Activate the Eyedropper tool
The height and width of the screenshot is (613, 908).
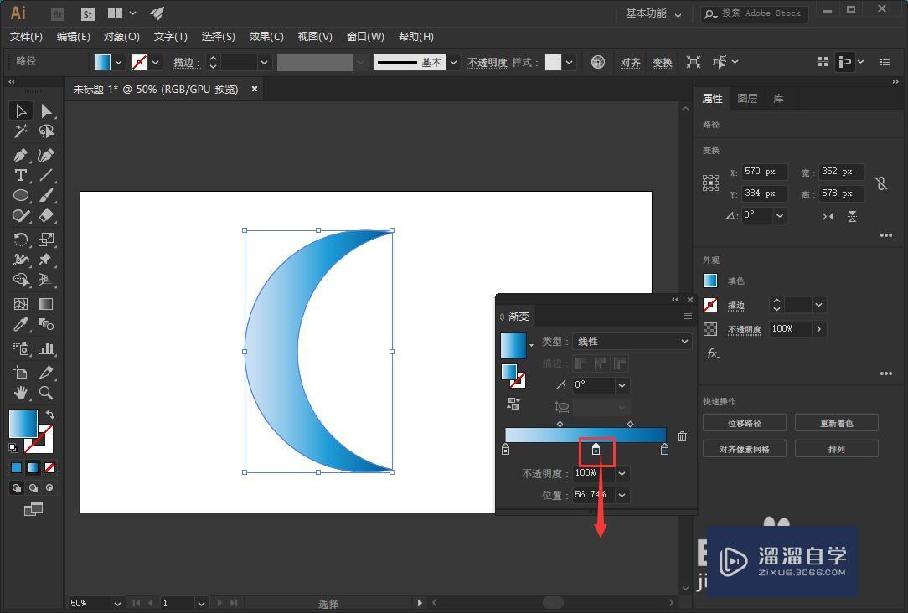click(21, 325)
